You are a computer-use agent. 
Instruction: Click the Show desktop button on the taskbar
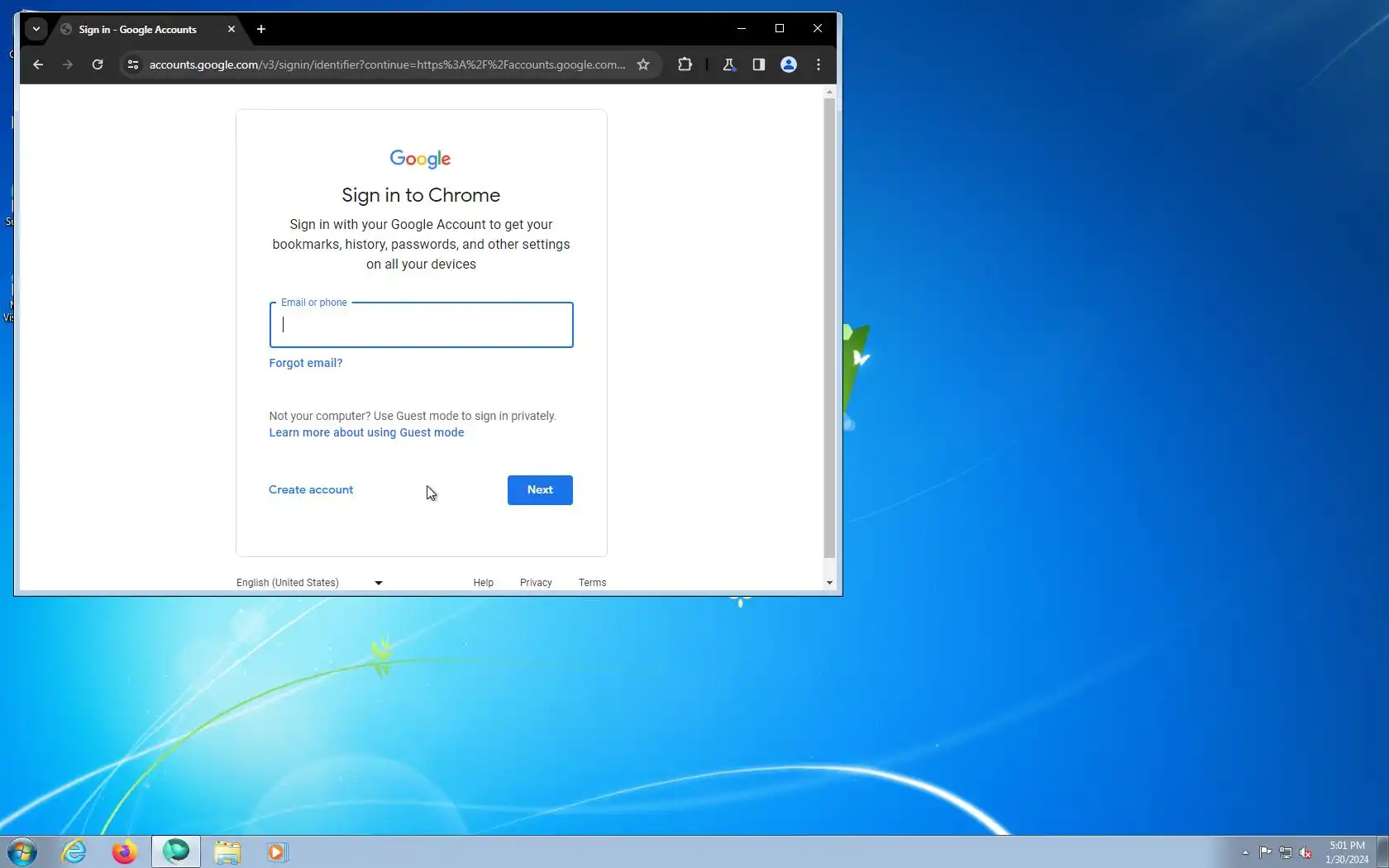1382,851
